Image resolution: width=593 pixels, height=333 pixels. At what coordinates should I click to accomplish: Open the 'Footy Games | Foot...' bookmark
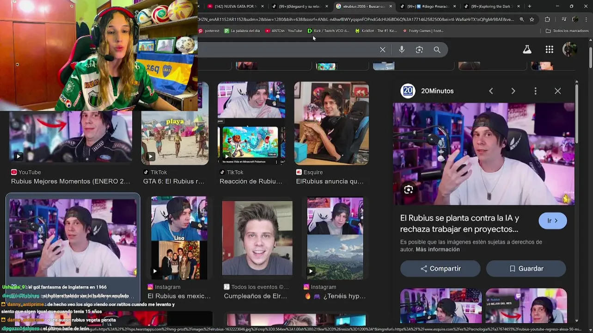click(x=423, y=31)
